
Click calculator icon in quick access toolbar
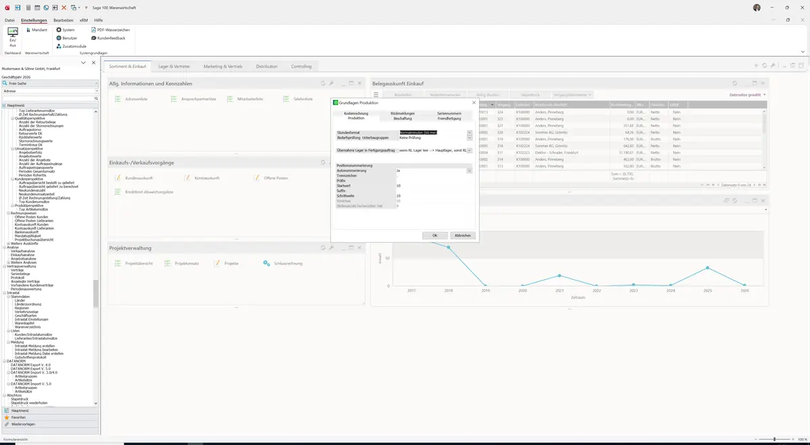tap(28, 7)
